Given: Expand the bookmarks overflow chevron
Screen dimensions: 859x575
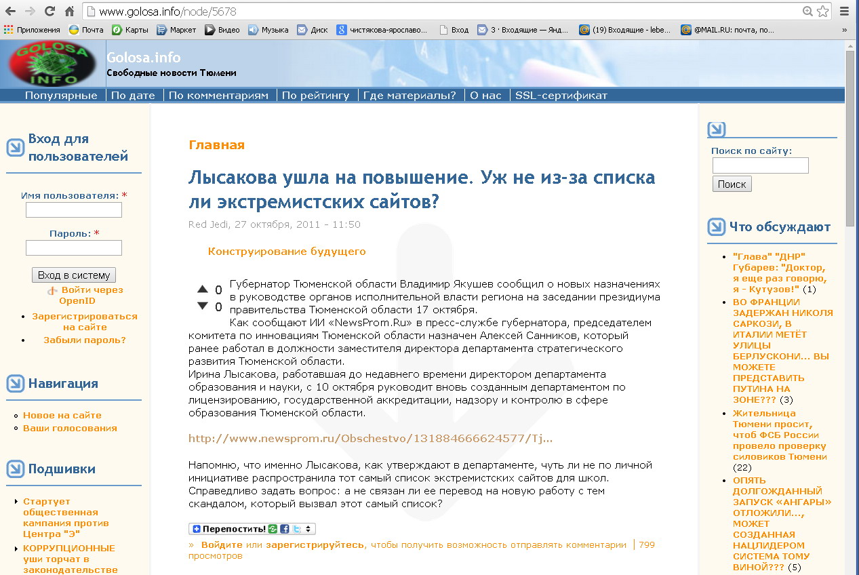Looking at the screenshot, I should (x=844, y=30).
